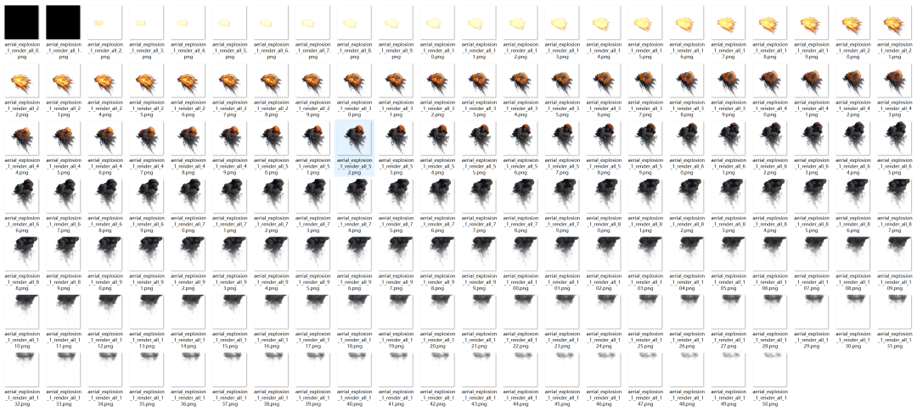Screen dimensions: 917x411
Task: Pick aerial_explosion_1_render_all_66.png smoke frame
Action: (x=21, y=196)
